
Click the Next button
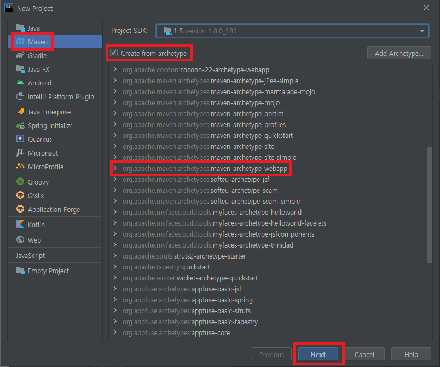(x=318, y=354)
